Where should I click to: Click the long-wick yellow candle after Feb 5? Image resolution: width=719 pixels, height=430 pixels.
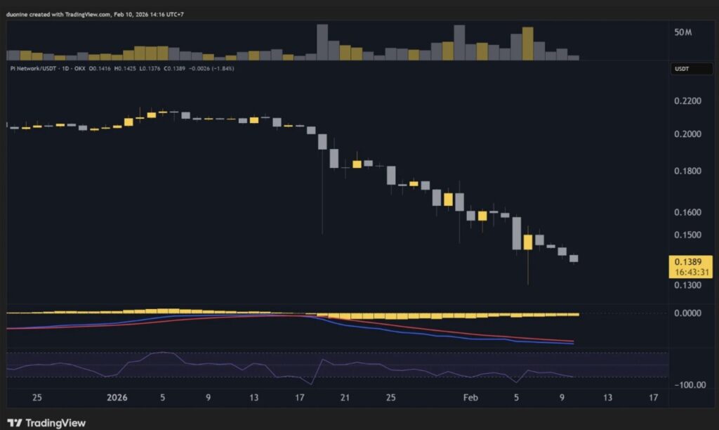(528, 242)
